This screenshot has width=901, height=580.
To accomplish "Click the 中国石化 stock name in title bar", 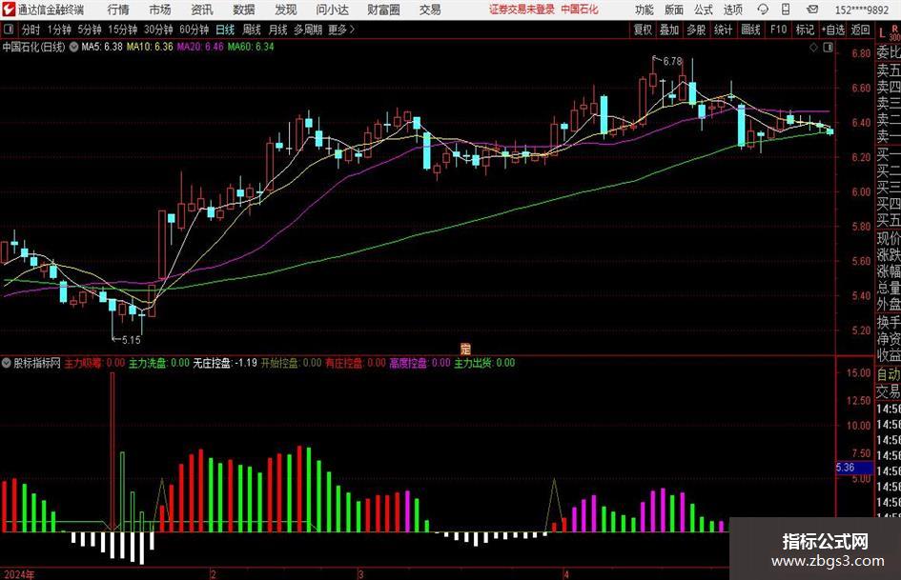I will (x=580, y=10).
